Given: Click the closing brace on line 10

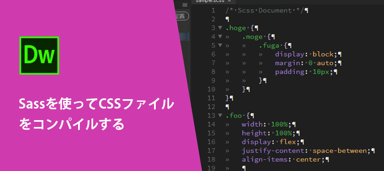Looking at the screenshot, I should [244, 89].
